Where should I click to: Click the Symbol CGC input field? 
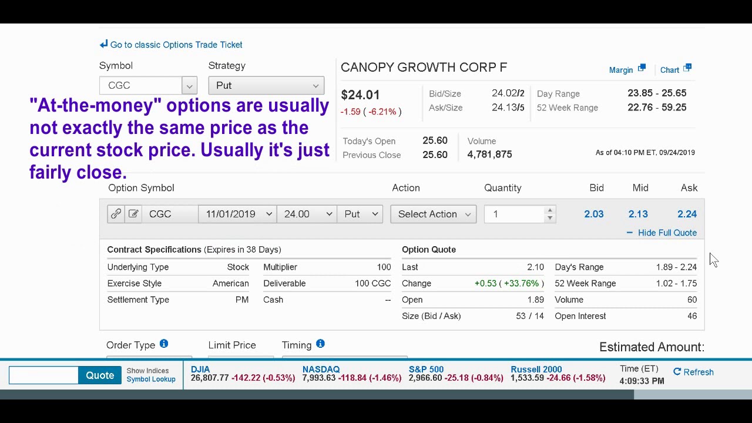141,86
